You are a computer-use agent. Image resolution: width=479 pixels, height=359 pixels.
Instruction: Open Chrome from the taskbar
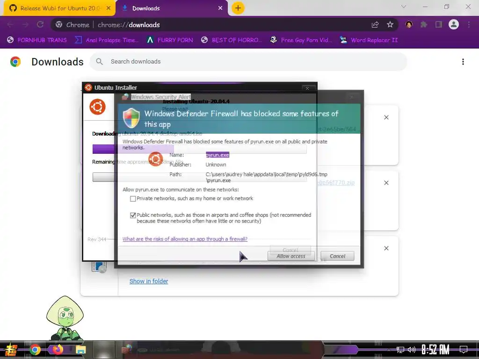[35, 350]
